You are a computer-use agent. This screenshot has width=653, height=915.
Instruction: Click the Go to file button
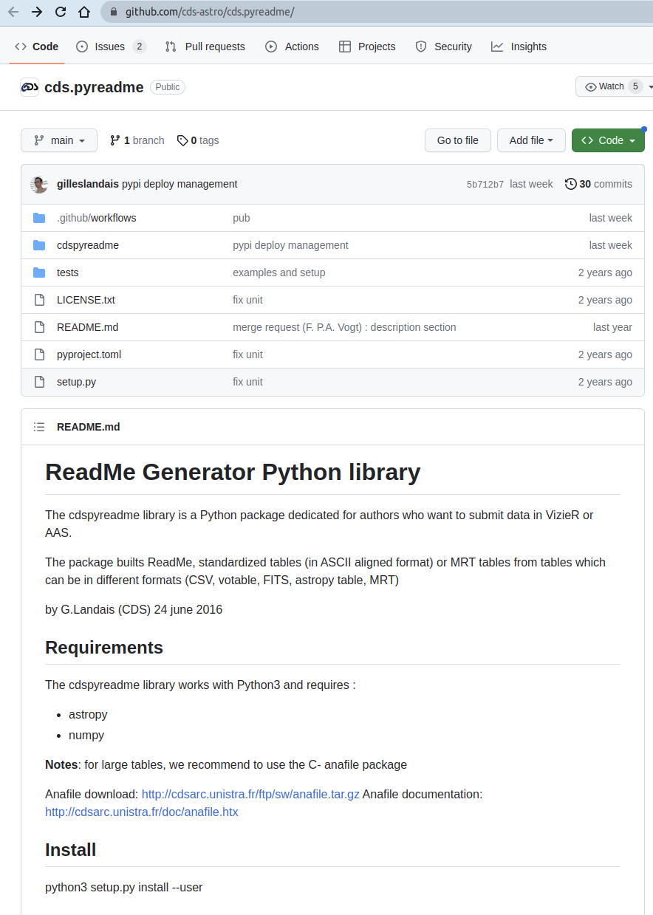pos(458,140)
